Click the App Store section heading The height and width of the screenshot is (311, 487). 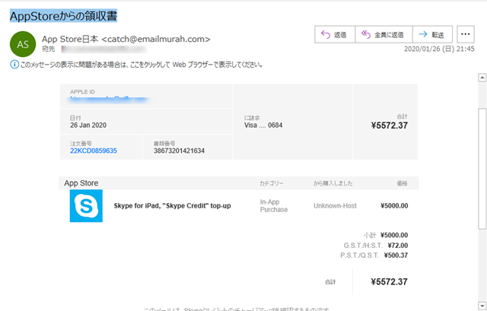81,183
